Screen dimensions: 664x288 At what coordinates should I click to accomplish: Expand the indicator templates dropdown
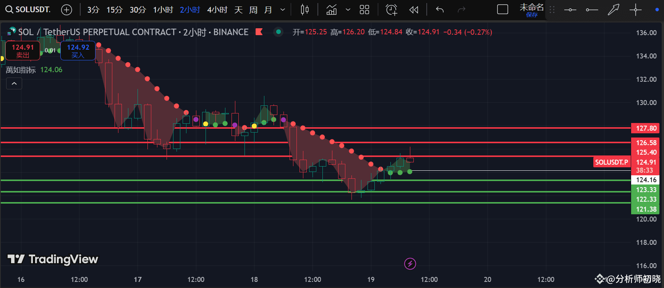348,10
